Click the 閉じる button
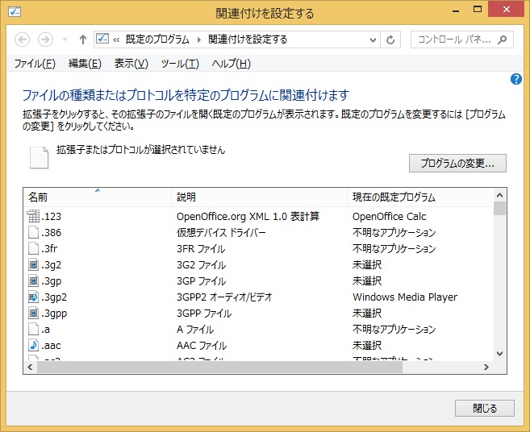This screenshot has width=530, height=432. (x=484, y=408)
